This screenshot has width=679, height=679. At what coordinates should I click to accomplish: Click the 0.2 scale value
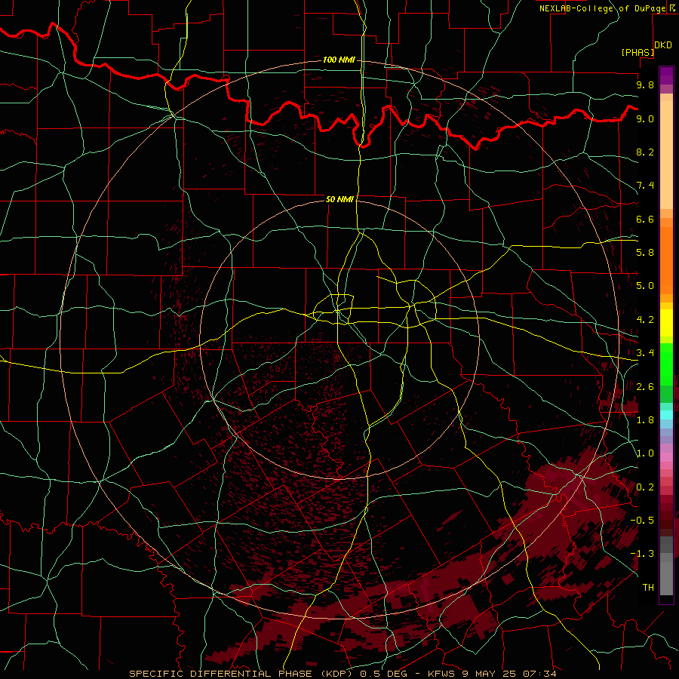[645, 487]
